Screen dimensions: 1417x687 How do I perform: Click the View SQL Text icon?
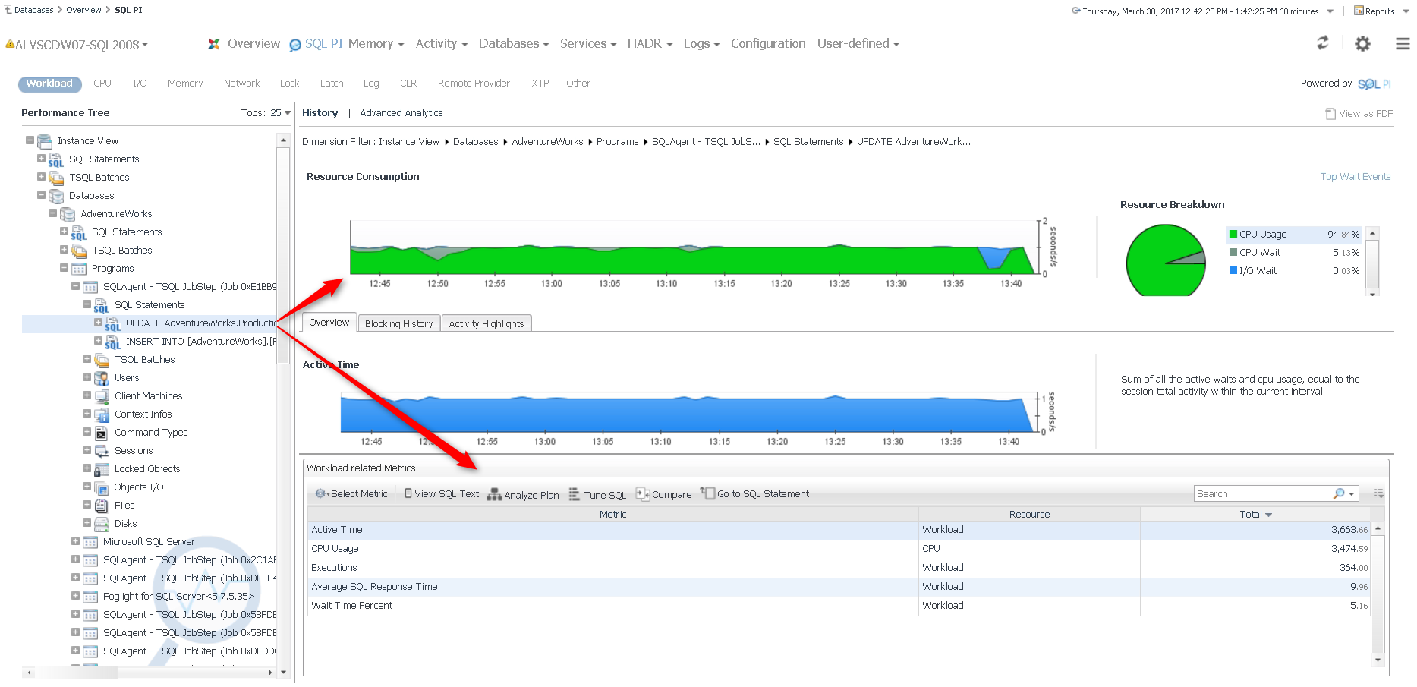click(408, 493)
